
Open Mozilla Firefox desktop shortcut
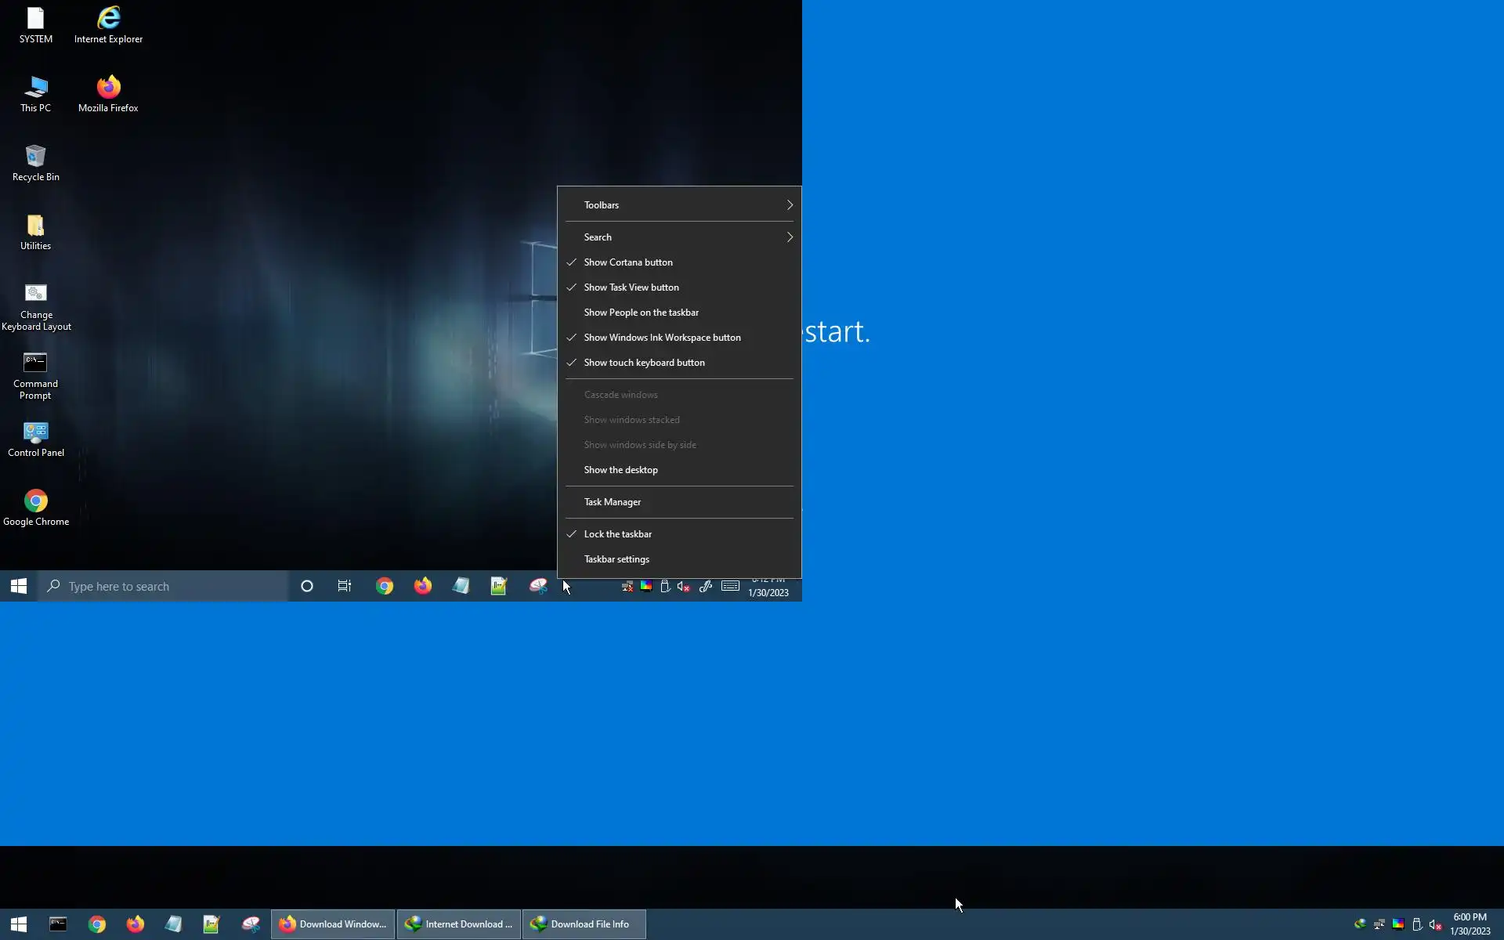coord(108,94)
